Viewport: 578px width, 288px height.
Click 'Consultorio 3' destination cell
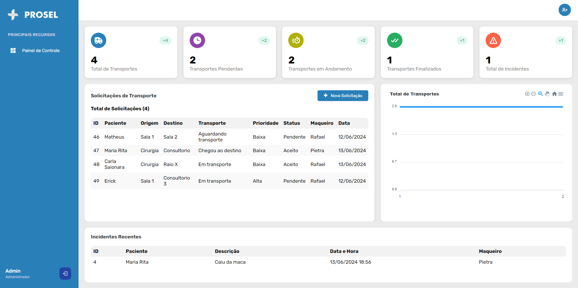click(x=176, y=181)
